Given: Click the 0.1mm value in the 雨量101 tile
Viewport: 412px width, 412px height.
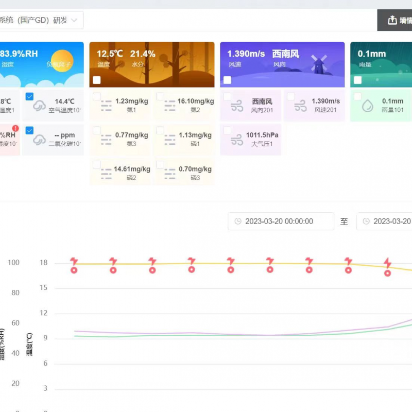Looking at the screenshot, I should [x=393, y=101].
